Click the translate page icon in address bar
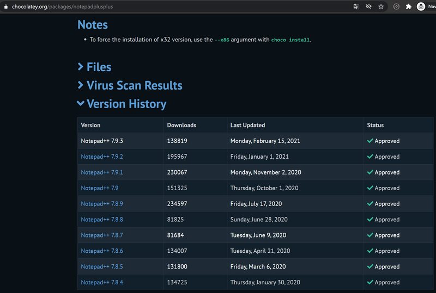 click(356, 7)
